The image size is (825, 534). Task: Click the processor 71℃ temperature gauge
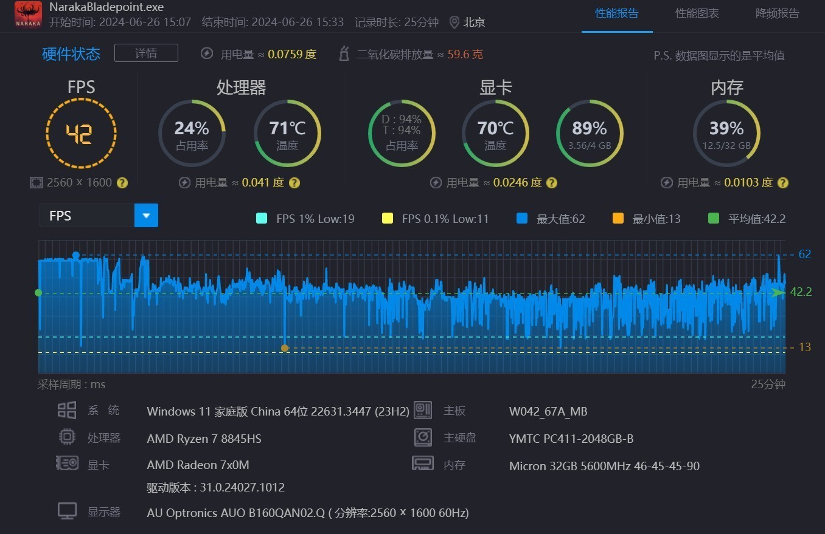coord(287,133)
